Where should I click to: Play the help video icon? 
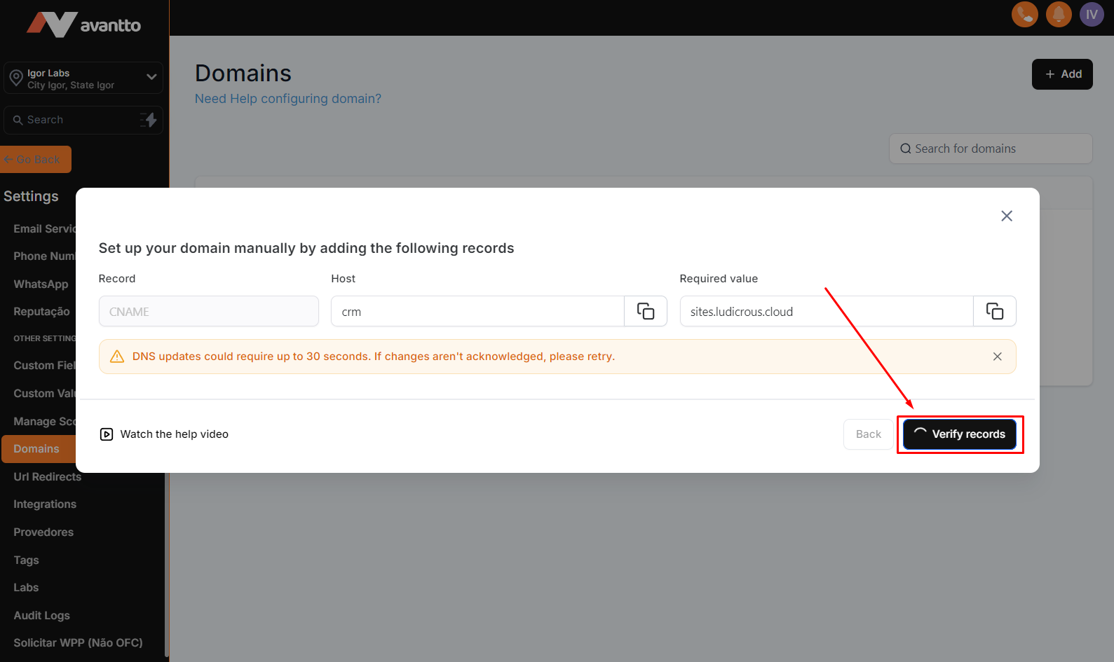pyautogui.click(x=107, y=434)
